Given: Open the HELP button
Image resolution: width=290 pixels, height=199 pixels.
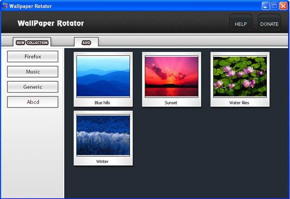Looking at the screenshot, I should tap(241, 23).
